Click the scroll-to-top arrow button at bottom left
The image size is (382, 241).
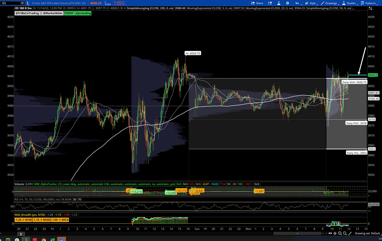[x=21, y=234]
